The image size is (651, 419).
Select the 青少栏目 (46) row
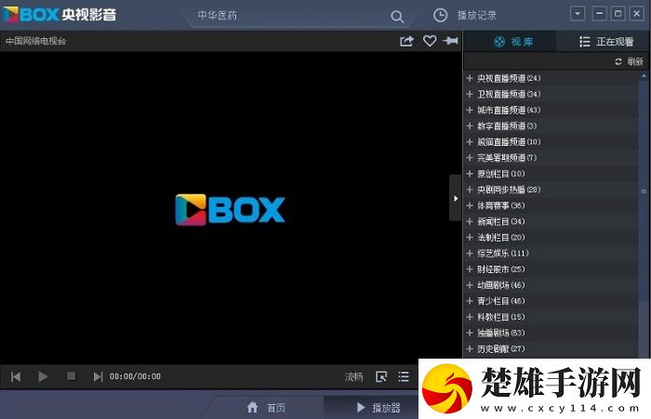click(x=551, y=301)
